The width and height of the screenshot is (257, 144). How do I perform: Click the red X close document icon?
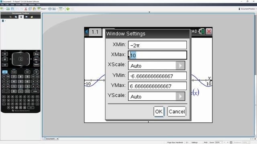pos(209,31)
